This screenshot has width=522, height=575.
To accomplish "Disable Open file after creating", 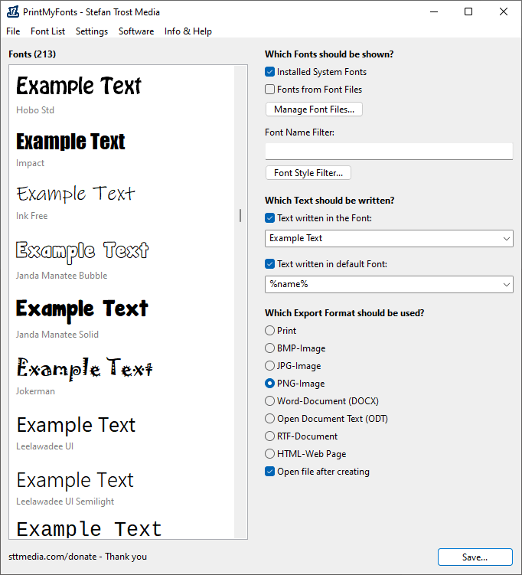I will tap(269, 472).
